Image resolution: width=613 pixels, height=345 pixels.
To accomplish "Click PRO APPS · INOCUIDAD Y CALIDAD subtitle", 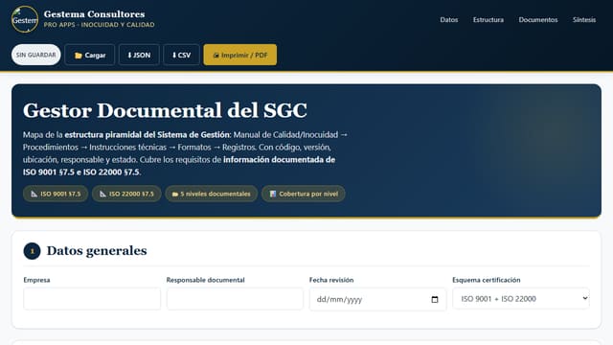I will pyautogui.click(x=99, y=25).
